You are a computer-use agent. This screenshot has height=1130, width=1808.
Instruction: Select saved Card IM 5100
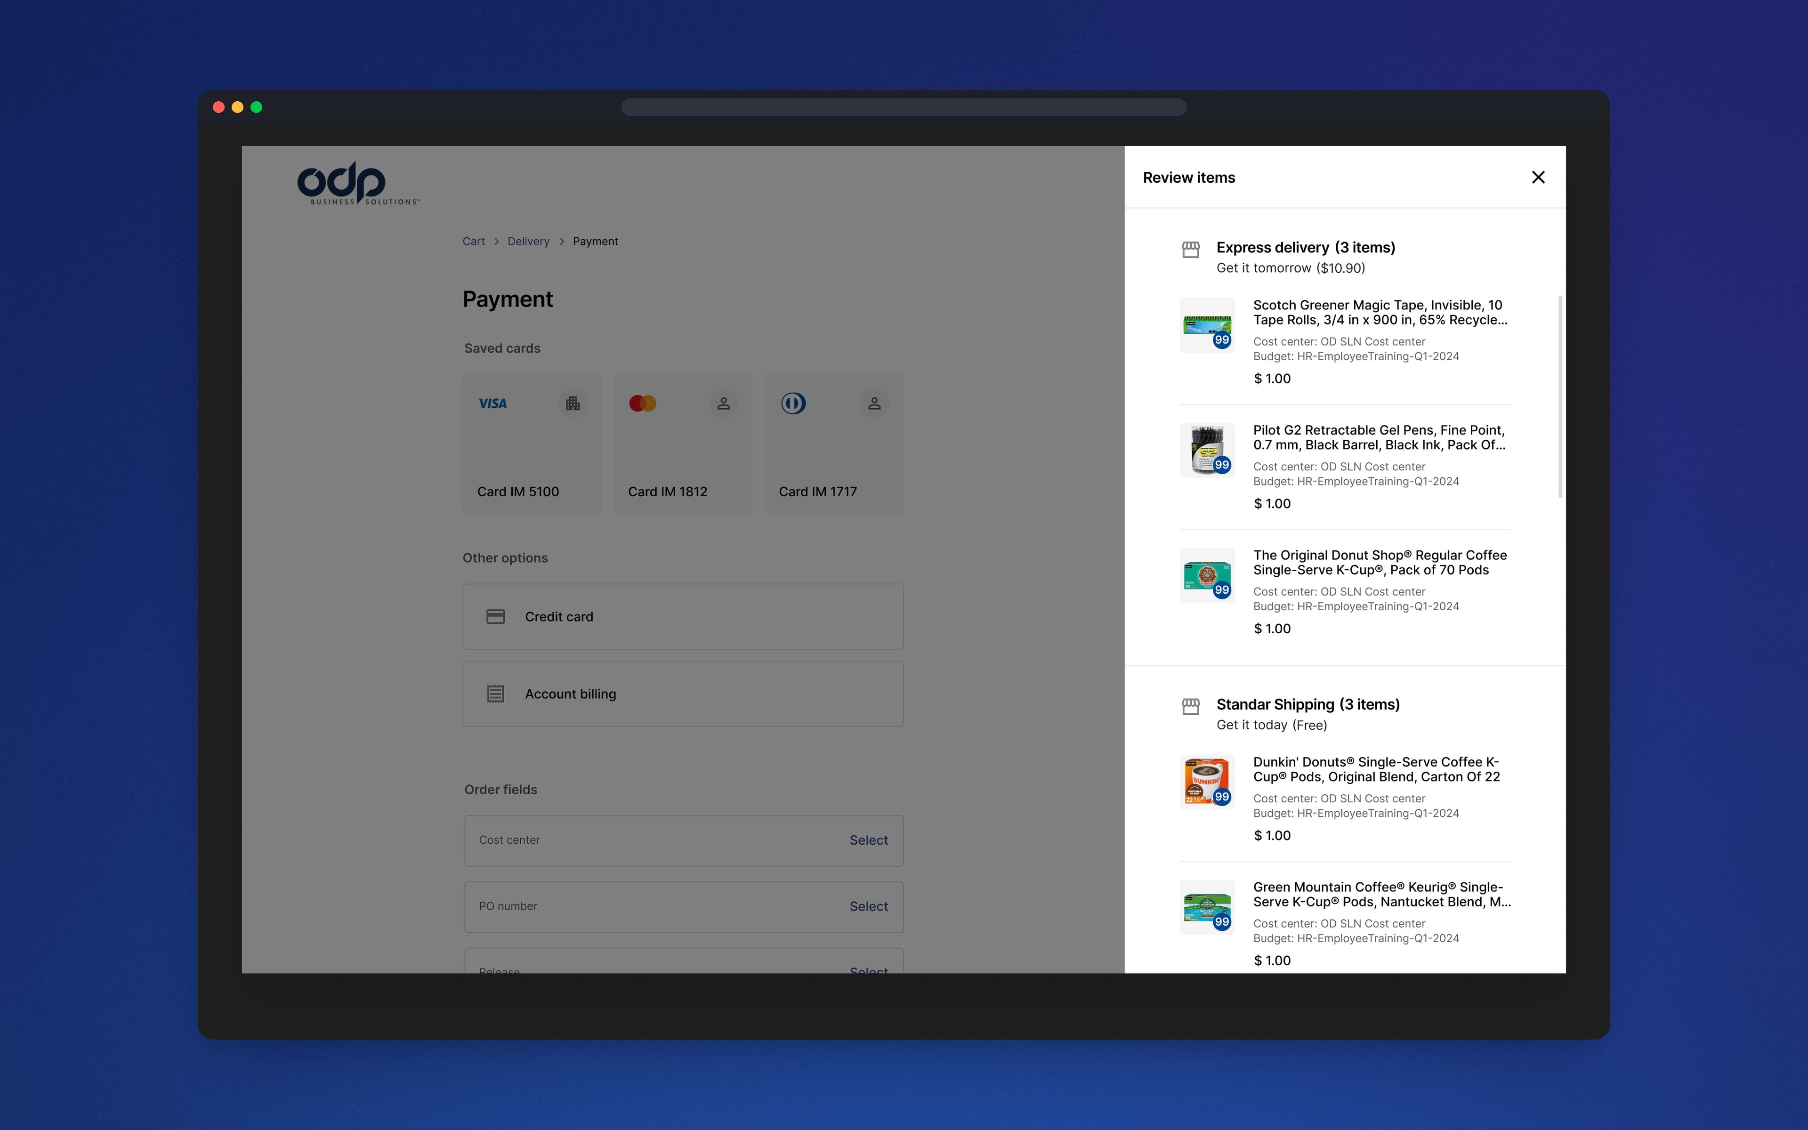click(532, 443)
